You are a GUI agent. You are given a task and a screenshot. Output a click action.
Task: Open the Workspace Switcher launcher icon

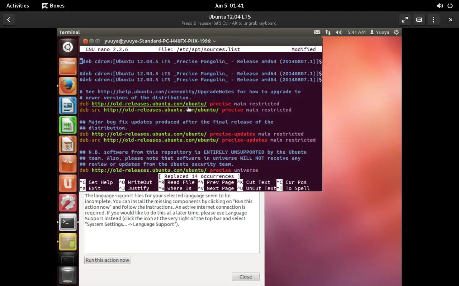[68, 260]
